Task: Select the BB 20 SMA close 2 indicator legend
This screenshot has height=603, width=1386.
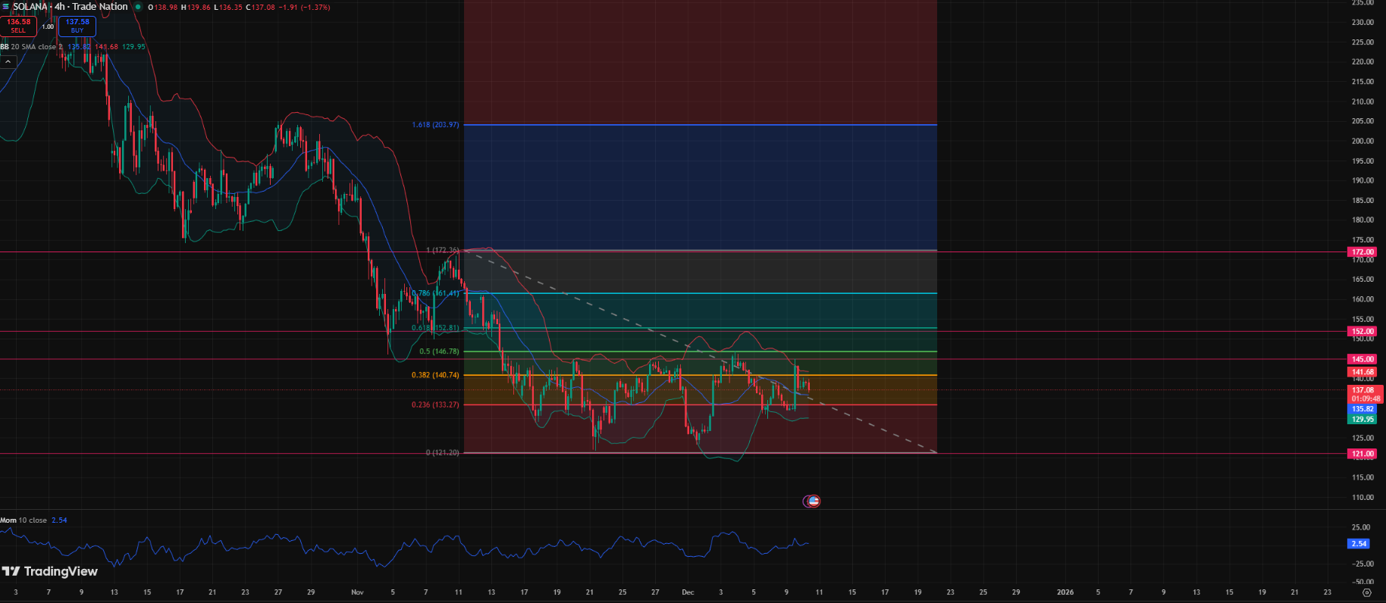Action: [32, 47]
